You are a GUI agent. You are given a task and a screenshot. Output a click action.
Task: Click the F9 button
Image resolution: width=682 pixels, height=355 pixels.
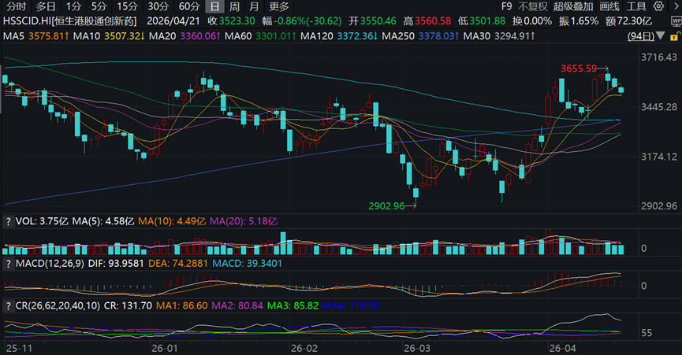(x=506, y=6)
